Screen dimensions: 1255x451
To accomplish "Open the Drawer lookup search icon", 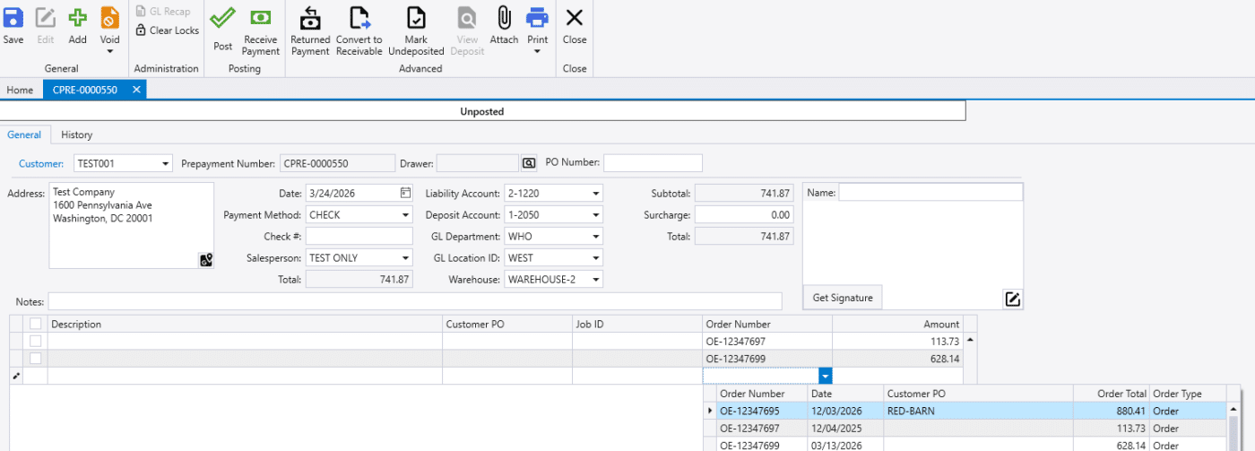I will click(x=529, y=163).
